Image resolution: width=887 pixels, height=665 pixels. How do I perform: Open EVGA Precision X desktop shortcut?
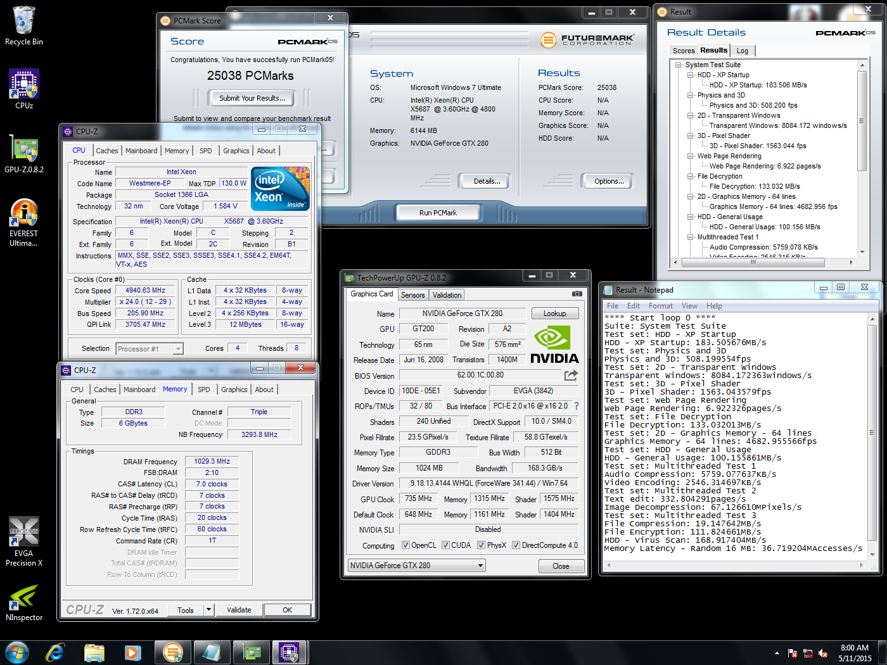coord(24,541)
